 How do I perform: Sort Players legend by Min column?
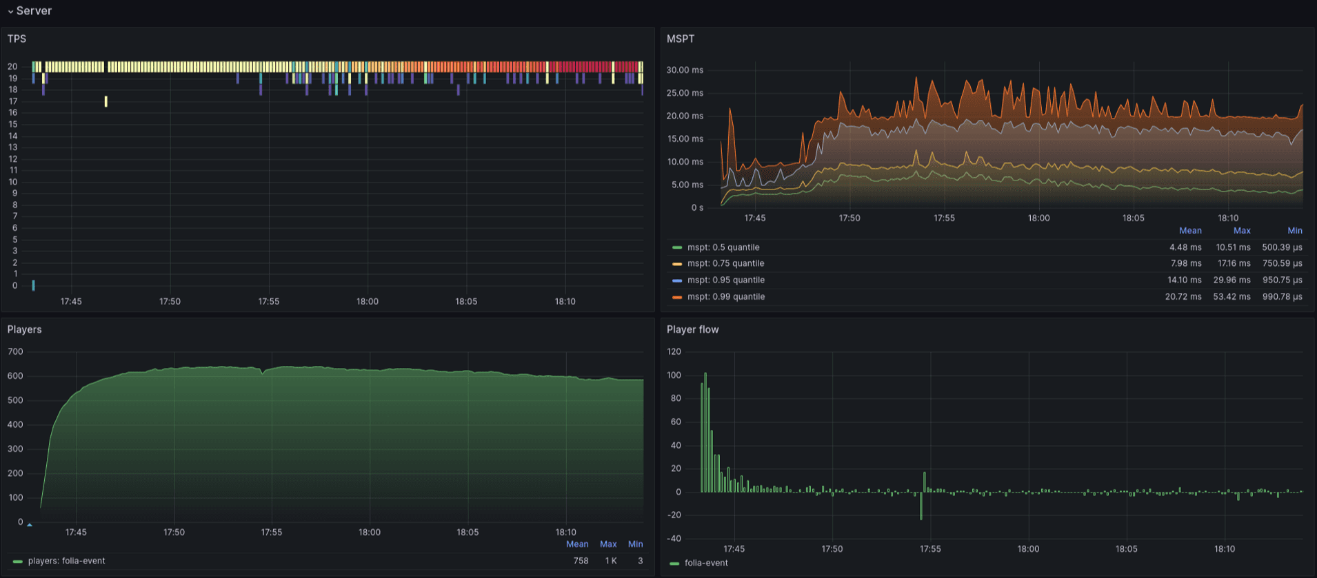click(x=635, y=544)
